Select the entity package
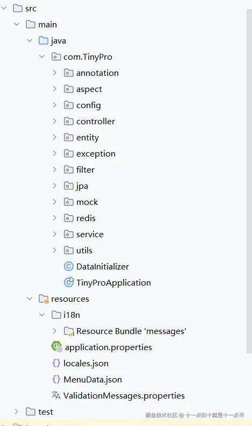 coord(81,138)
